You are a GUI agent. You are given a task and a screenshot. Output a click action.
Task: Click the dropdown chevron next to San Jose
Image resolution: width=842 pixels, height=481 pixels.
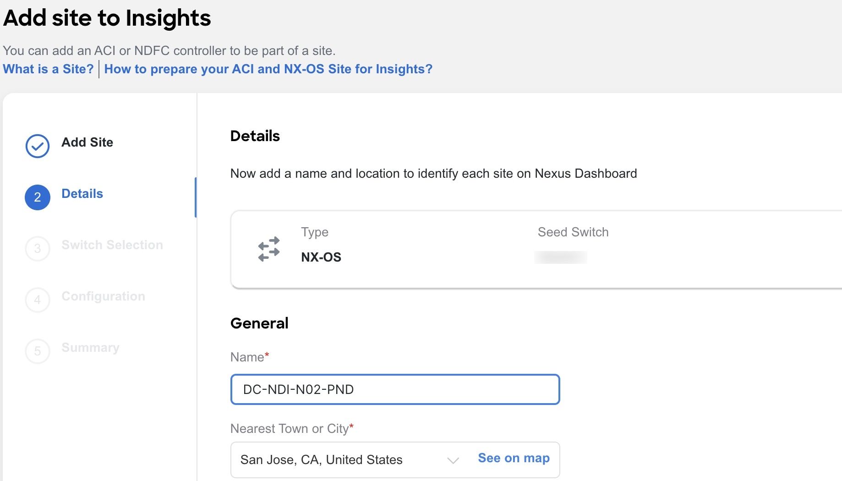(x=453, y=460)
